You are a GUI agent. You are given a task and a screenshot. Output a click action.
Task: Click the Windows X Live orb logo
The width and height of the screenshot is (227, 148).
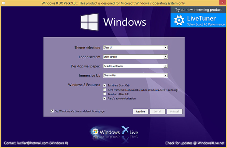click(x=95, y=132)
